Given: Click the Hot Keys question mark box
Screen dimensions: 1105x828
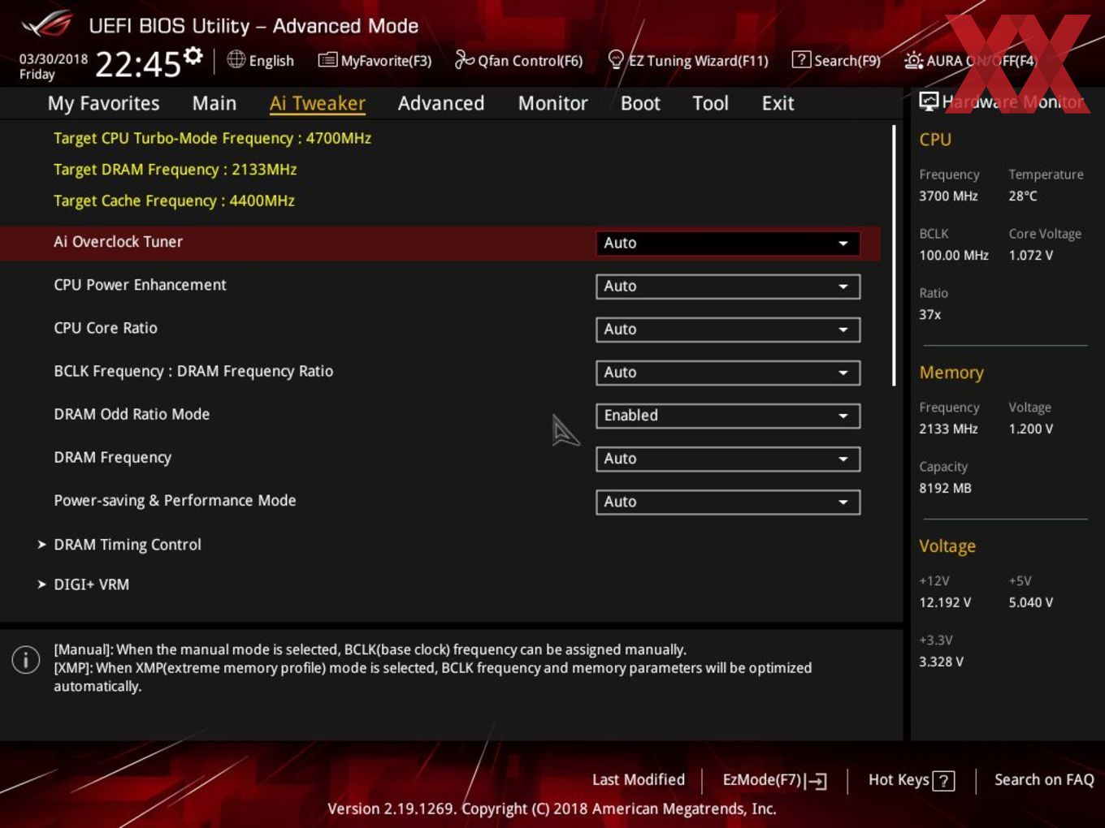Looking at the screenshot, I should pyautogui.click(x=943, y=781).
